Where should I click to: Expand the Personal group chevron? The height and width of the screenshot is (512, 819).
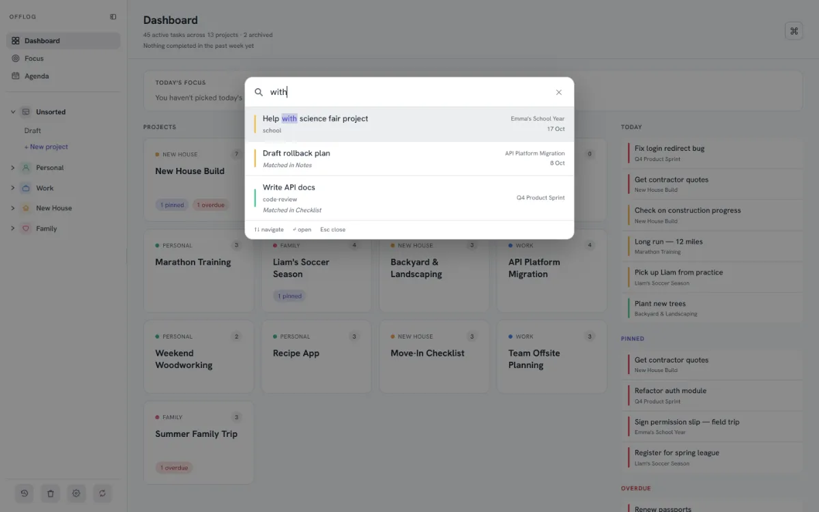pos(12,168)
